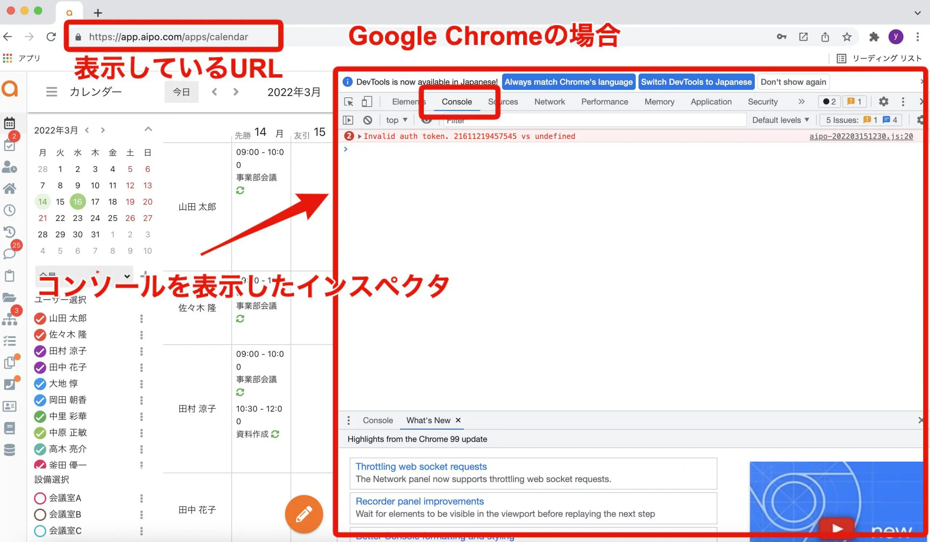Select the DevTools inspect element icon
The image size is (930, 542).
click(348, 101)
